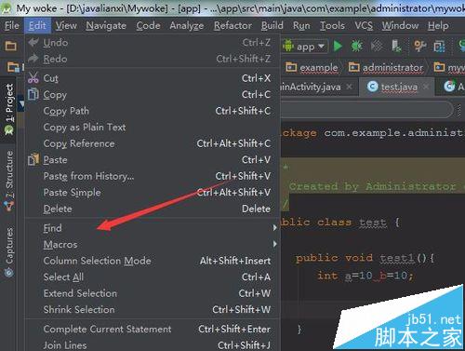Choose Join Lines menu entry
The width and height of the screenshot is (465, 351).
(152, 345)
